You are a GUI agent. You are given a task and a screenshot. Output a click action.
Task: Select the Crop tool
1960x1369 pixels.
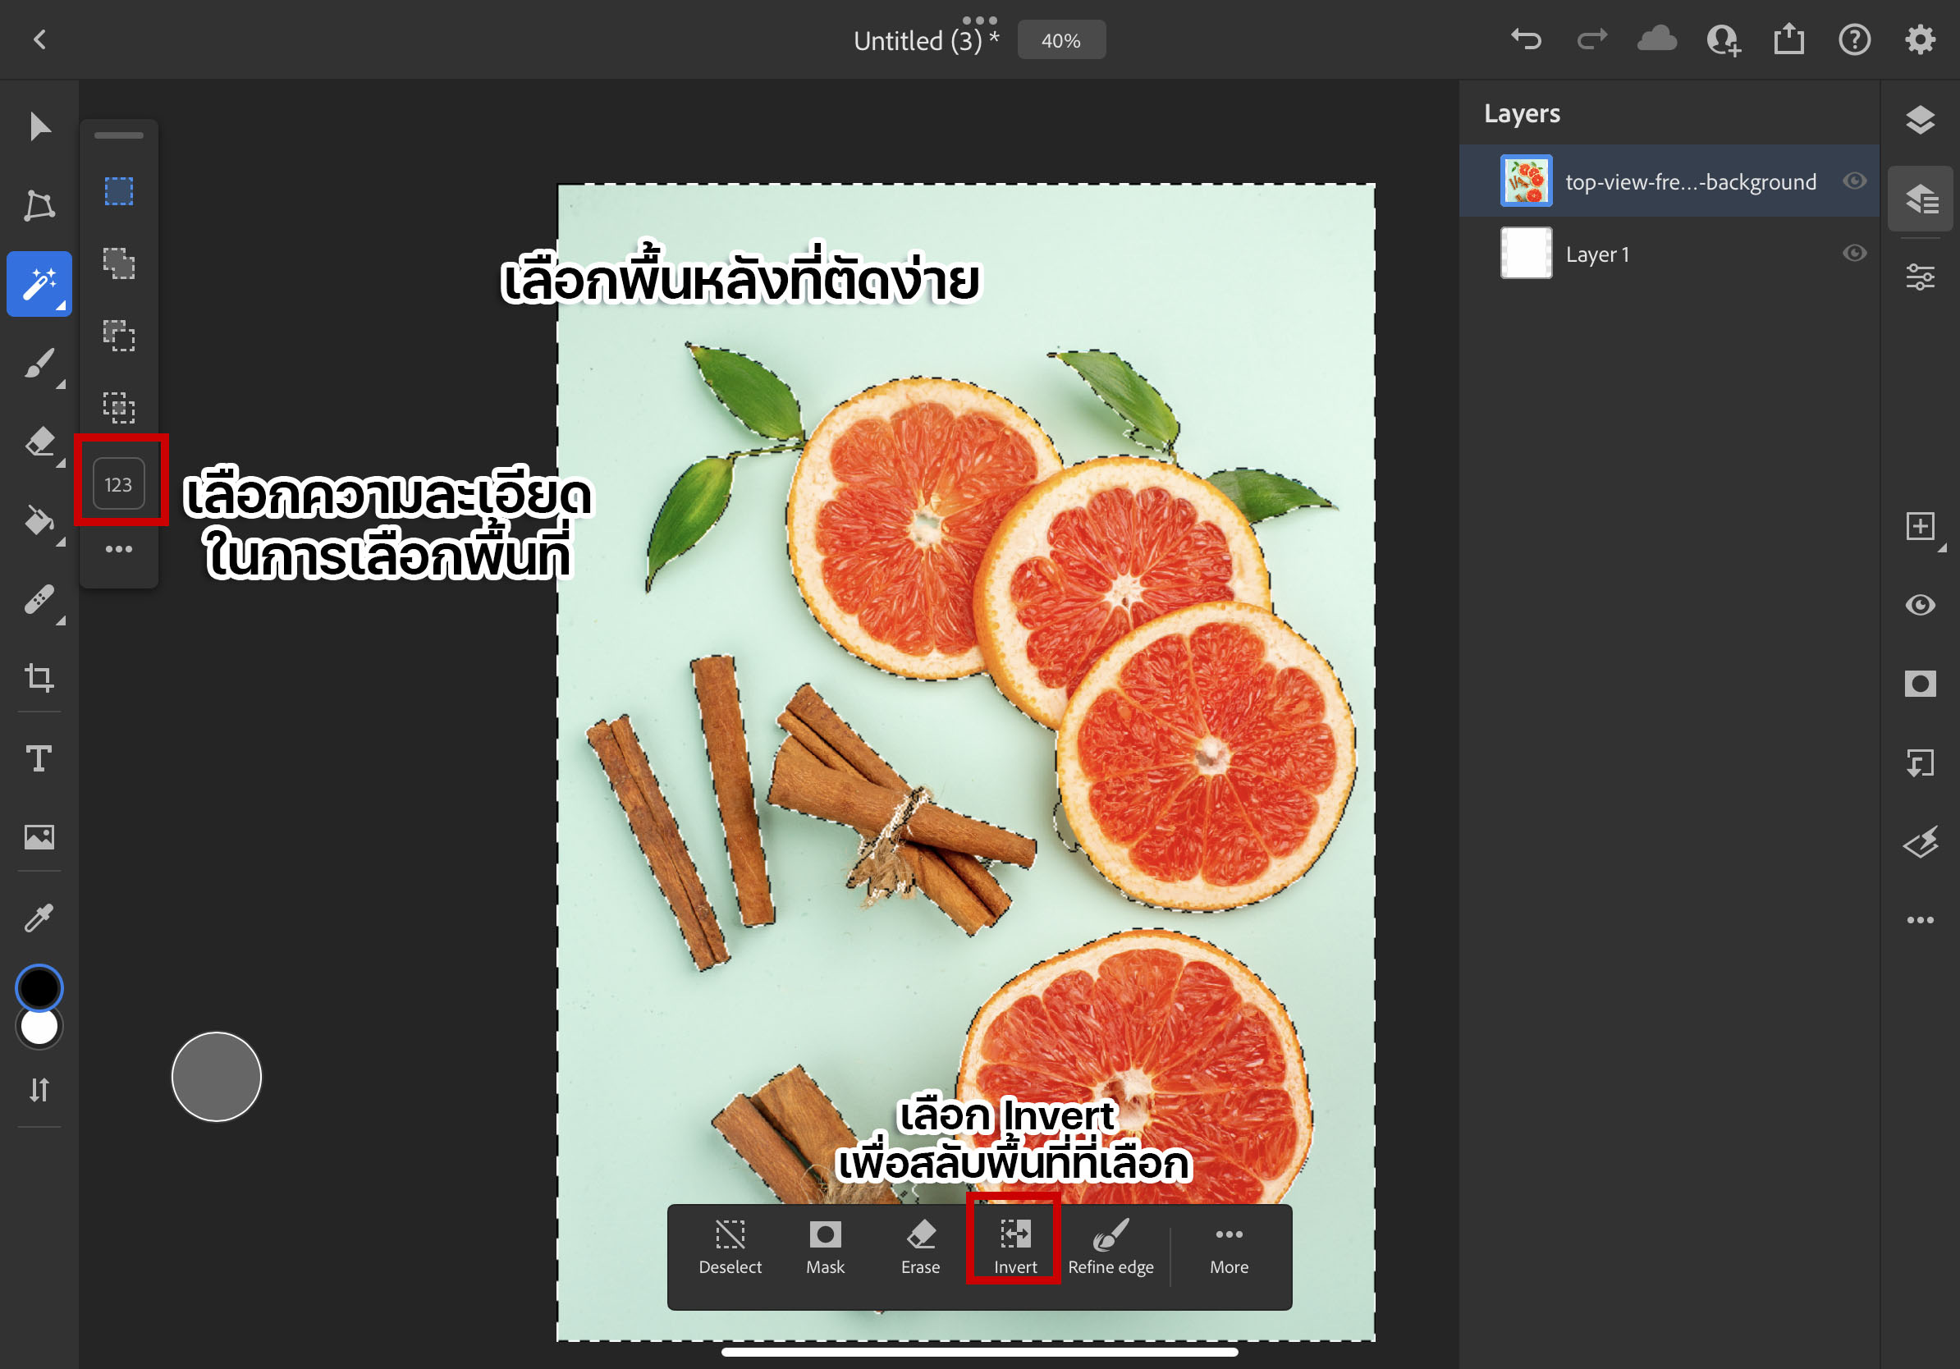39,678
